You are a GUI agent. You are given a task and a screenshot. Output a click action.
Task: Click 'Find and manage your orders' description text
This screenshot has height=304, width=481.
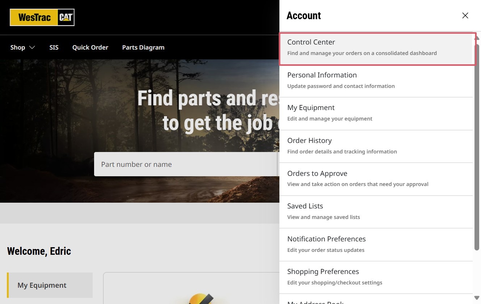362,53
